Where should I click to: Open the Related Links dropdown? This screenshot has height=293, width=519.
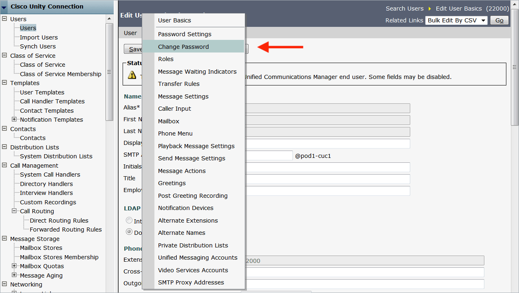pyautogui.click(x=456, y=20)
